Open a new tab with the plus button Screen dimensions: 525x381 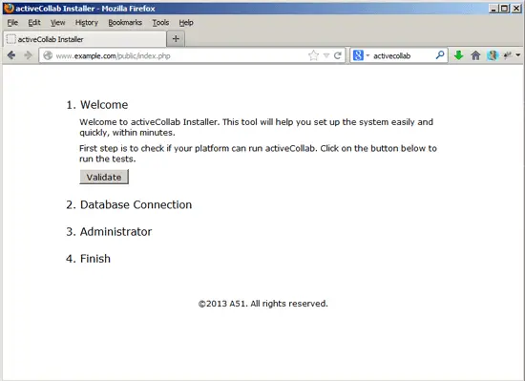176,39
